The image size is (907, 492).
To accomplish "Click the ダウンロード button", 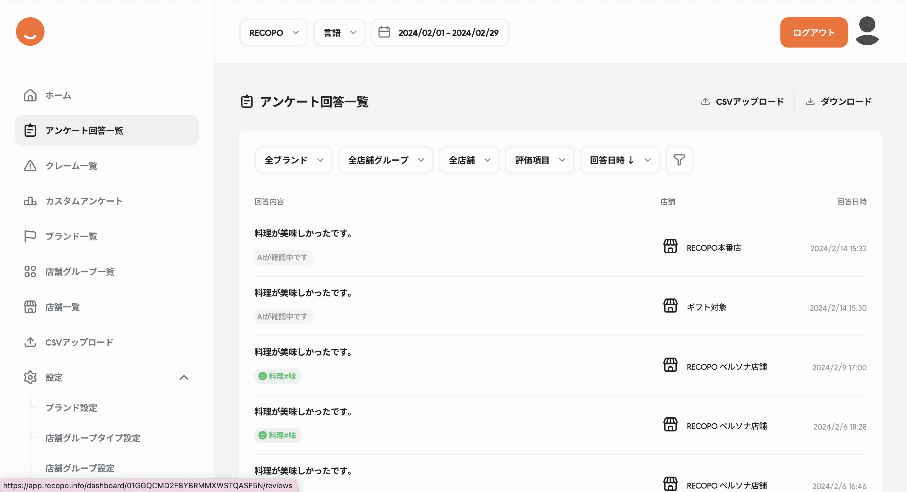I will coord(838,101).
